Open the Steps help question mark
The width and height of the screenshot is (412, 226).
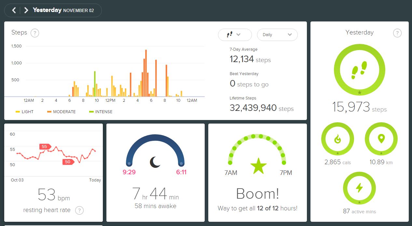pos(35,33)
